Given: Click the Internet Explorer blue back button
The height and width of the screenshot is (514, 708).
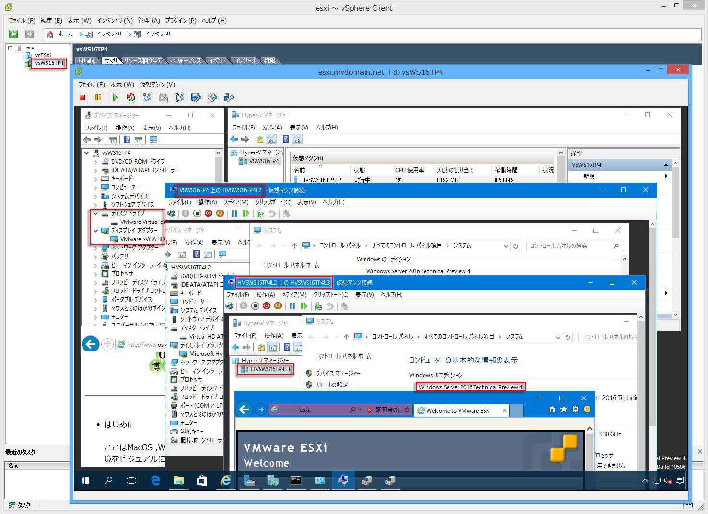Looking at the screenshot, I should [x=245, y=409].
